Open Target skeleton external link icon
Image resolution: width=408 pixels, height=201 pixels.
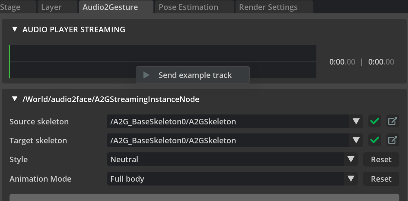392,140
